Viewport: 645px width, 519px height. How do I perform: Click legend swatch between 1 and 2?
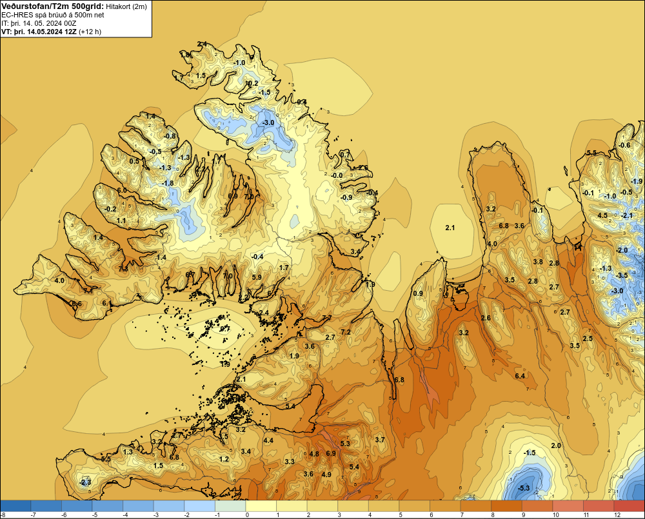click(x=292, y=505)
